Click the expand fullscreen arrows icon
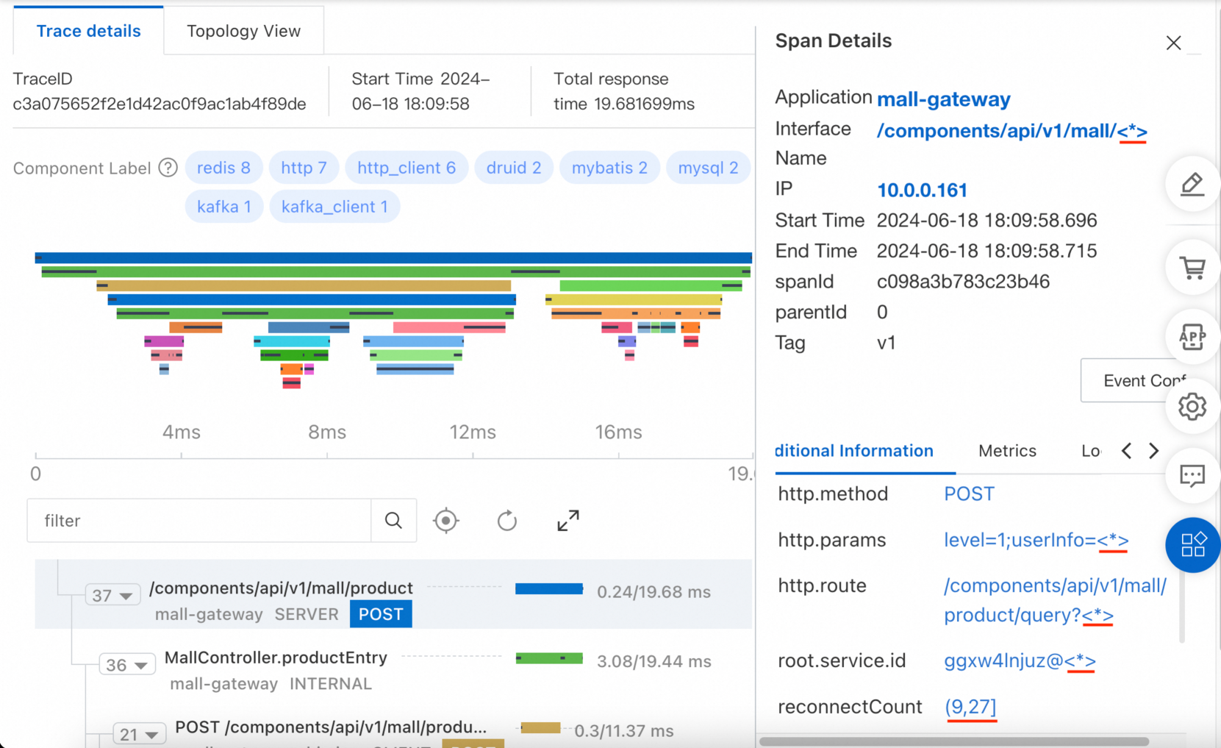This screenshot has height=748, width=1221. [568, 521]
